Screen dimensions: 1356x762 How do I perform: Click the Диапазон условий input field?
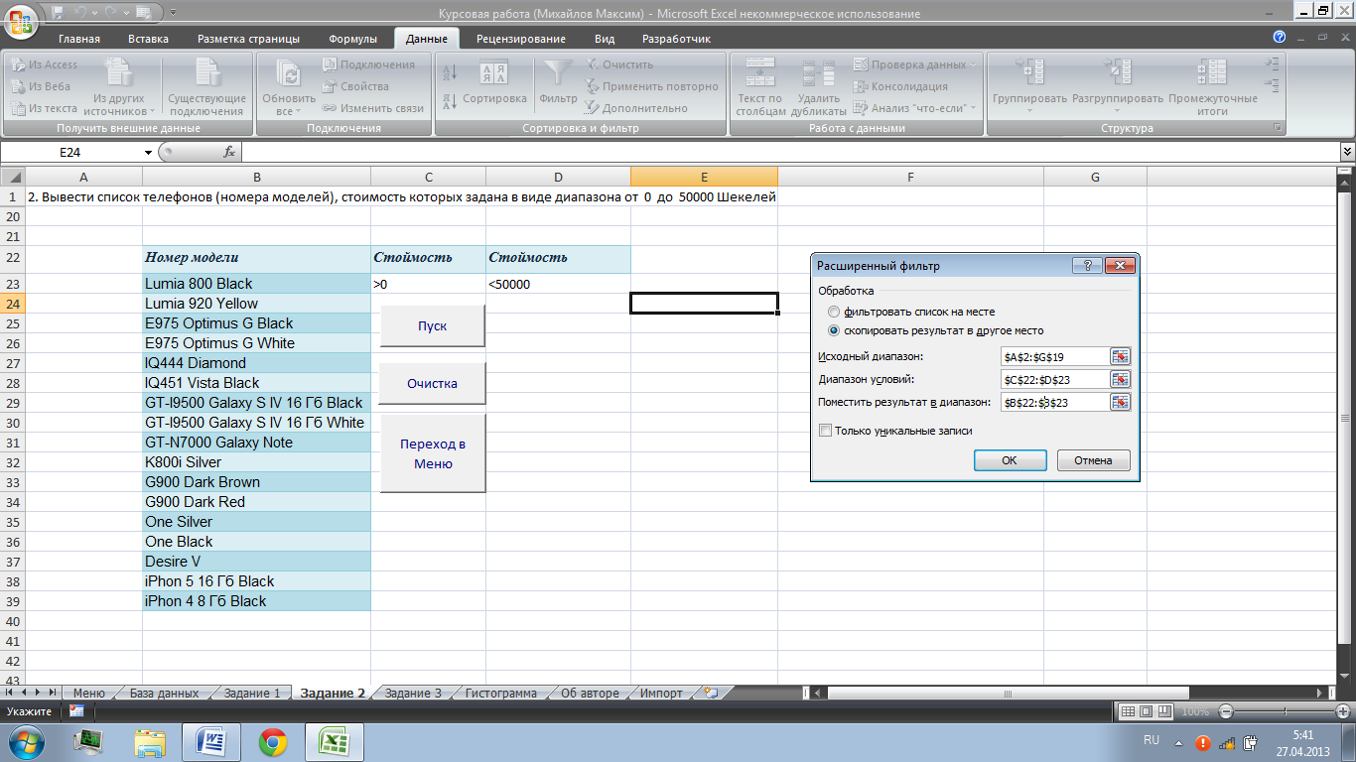pos(1055,379)
